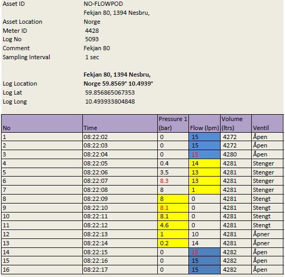Select the time cell 08:22:02
The image size is (285, 277).
[120, 137]
